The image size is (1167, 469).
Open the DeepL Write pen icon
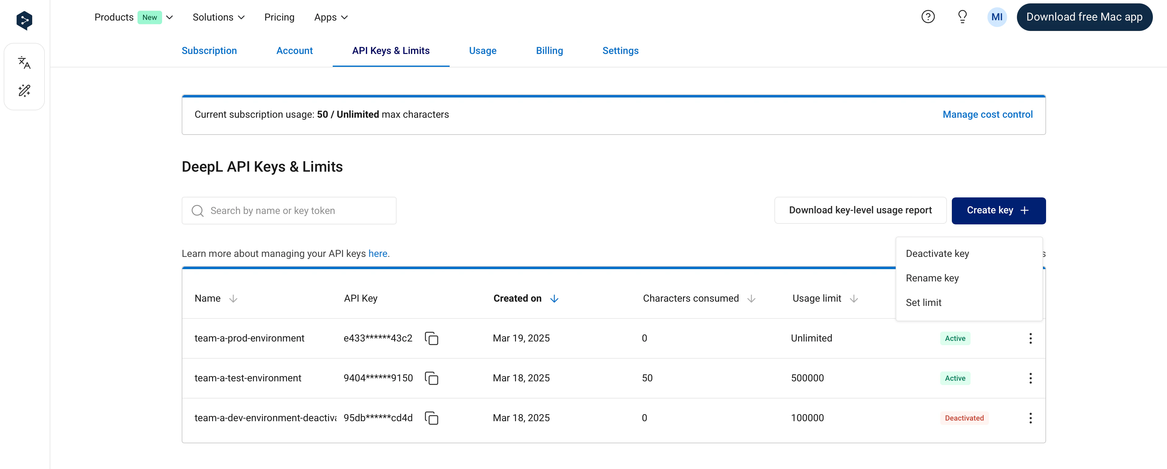pos(24,90)
